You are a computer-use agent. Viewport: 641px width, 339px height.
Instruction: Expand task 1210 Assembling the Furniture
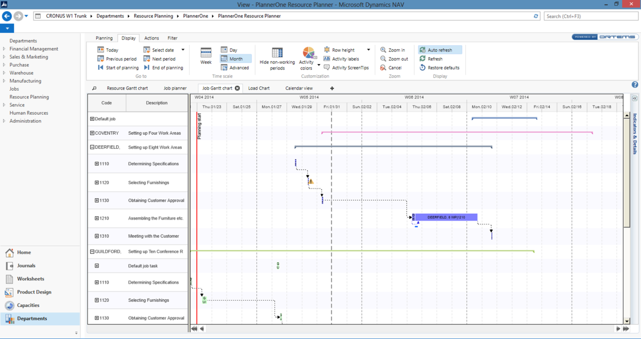(x=97, y=218)
